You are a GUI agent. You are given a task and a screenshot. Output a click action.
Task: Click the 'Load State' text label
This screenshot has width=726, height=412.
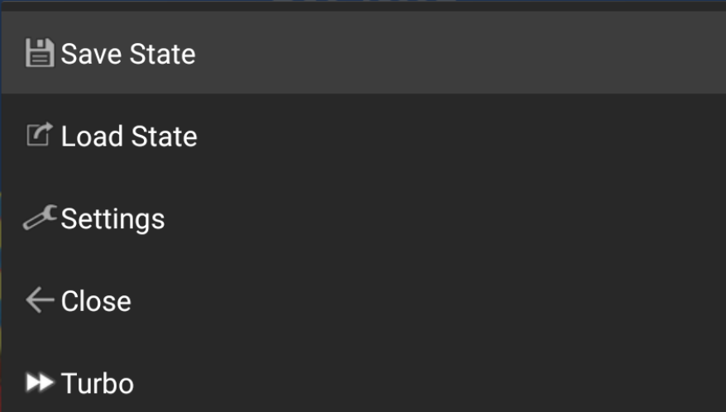tap(129, 137)
